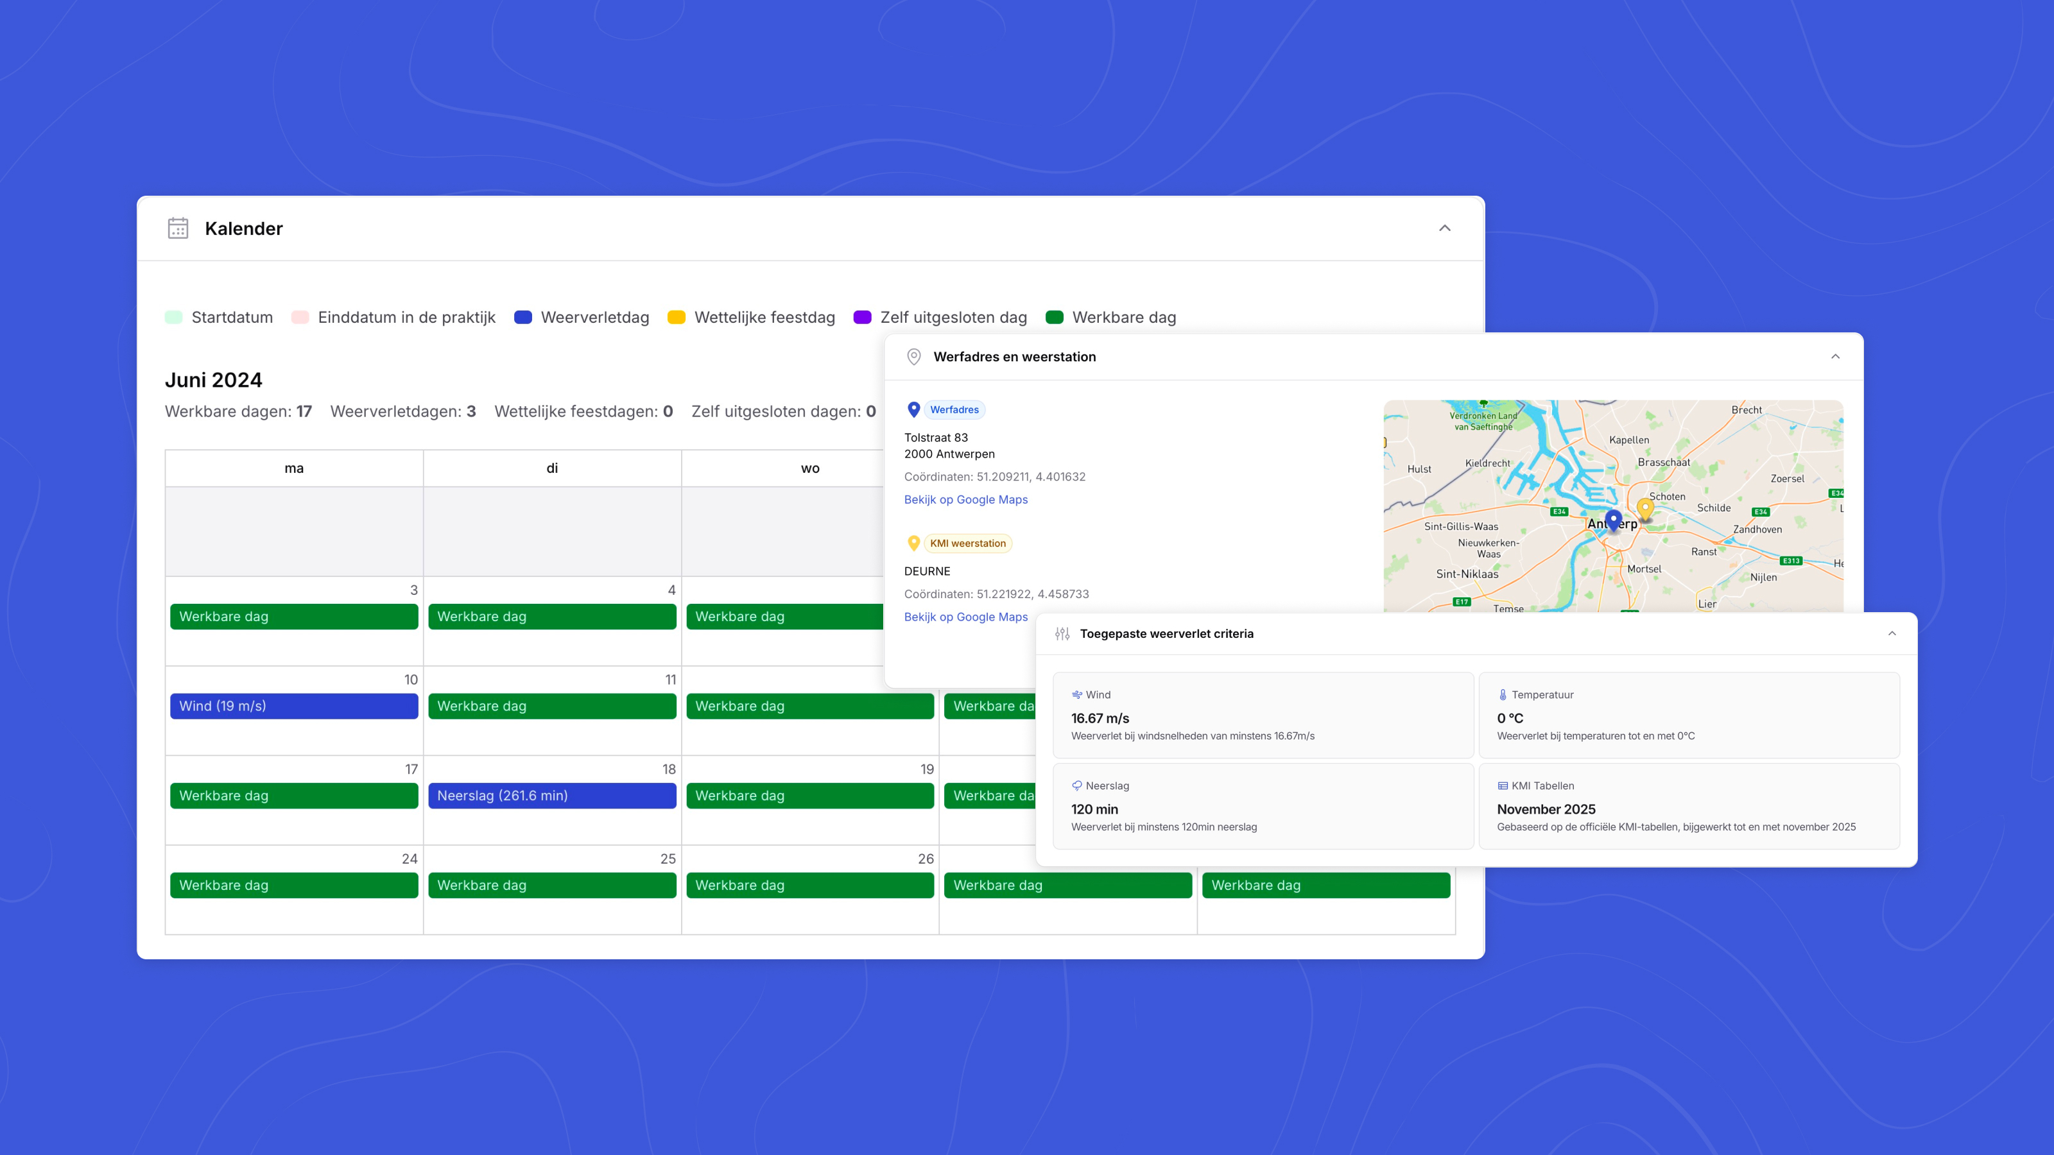
Task: Click the table icon in KMI Tabellen card
Action: pos(1502,786)
